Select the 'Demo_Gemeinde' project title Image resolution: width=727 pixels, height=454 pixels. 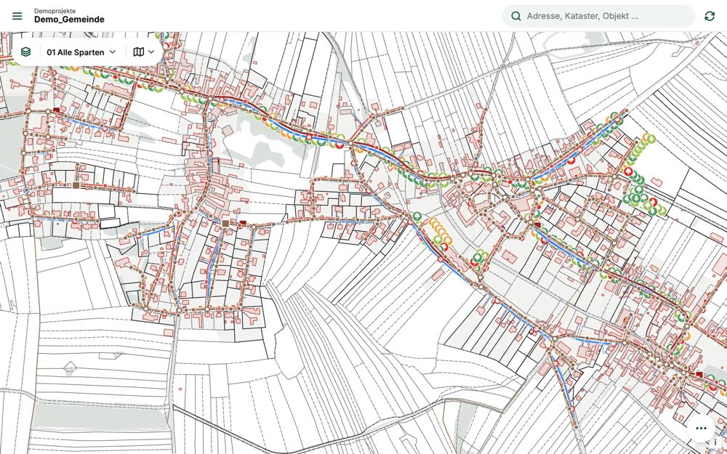[x=69, y=20]
